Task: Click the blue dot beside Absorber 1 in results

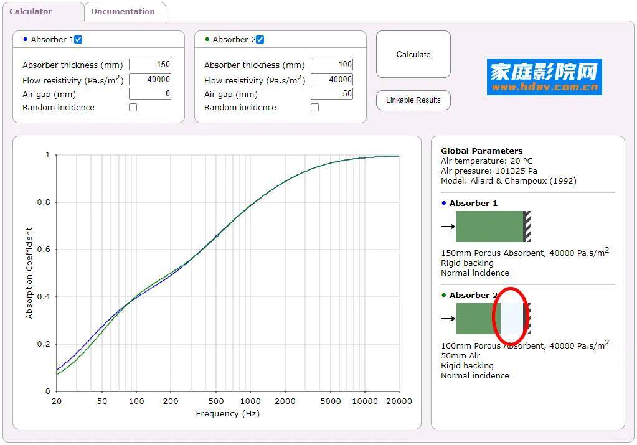Action: 443,203
